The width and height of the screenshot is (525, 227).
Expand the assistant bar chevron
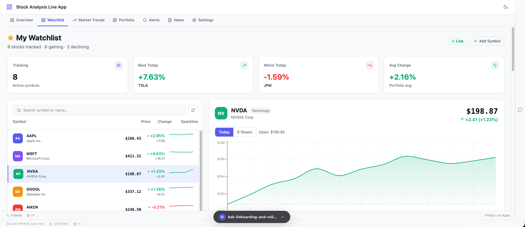[x=283, y=217]
